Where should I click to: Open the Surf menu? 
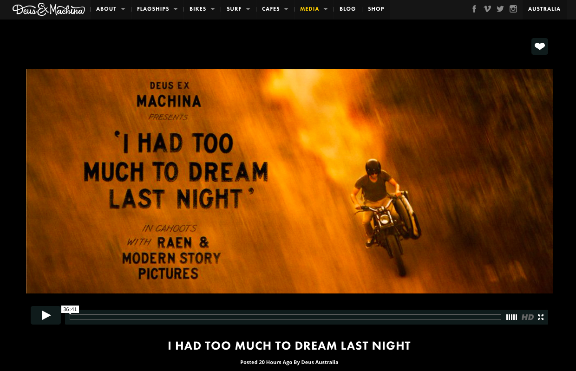click(234, 9)
